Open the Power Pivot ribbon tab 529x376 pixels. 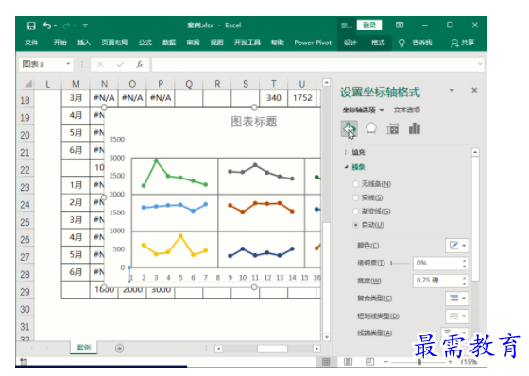313,43
